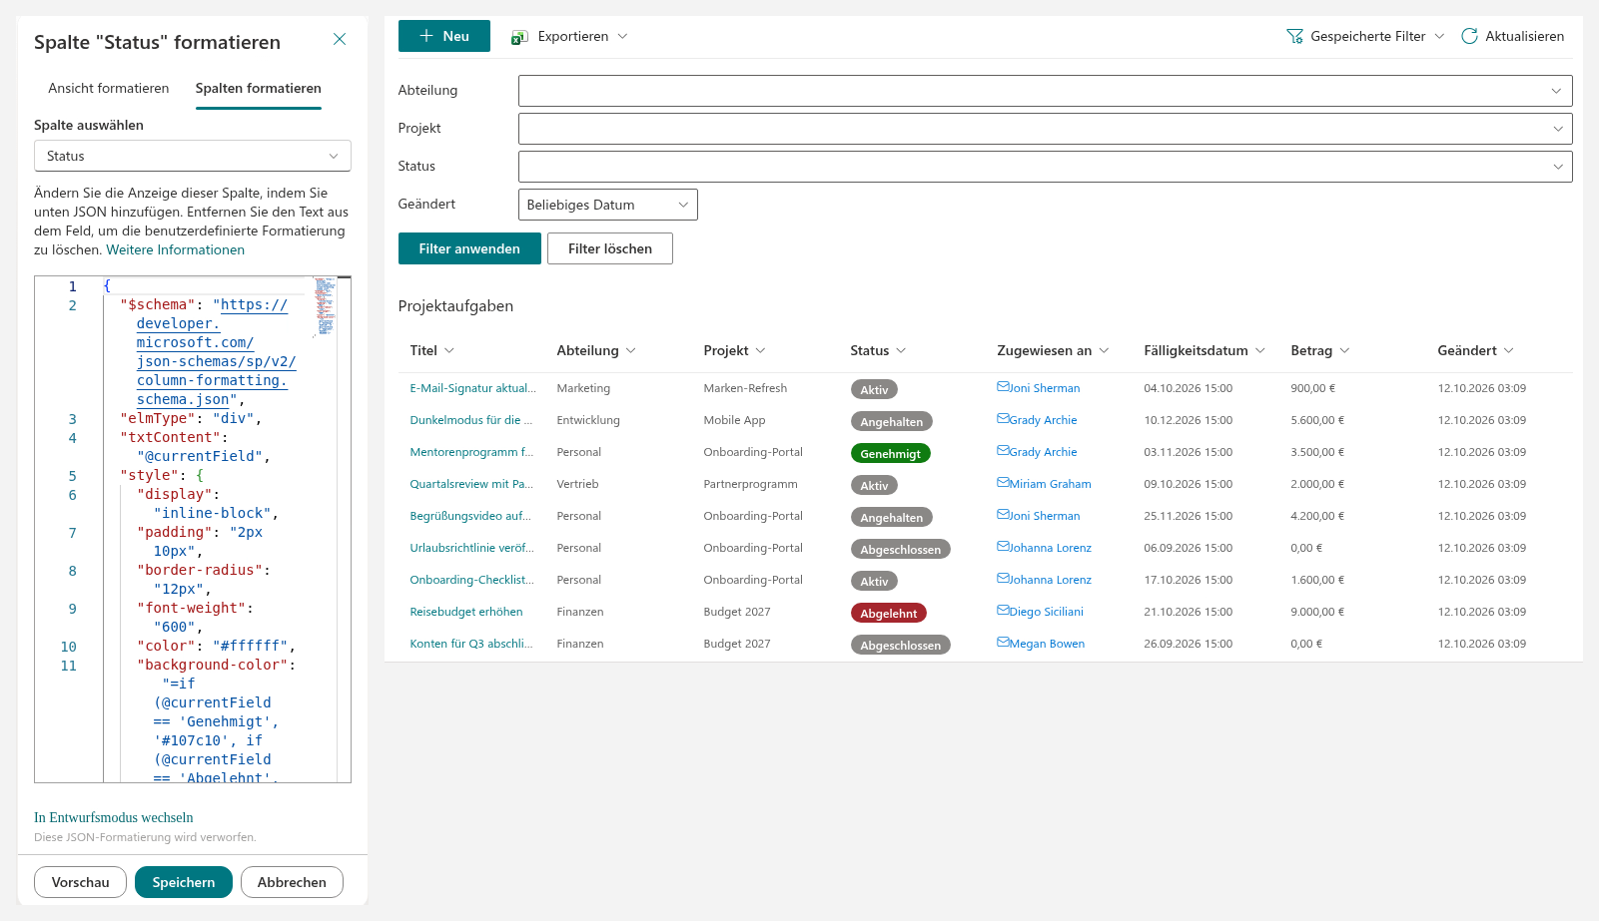Image resolution: width=1599 pixels, height=921 pixels.
Task: Expand the Projekt filter dropdown
Action: [x=1045, y=129]
